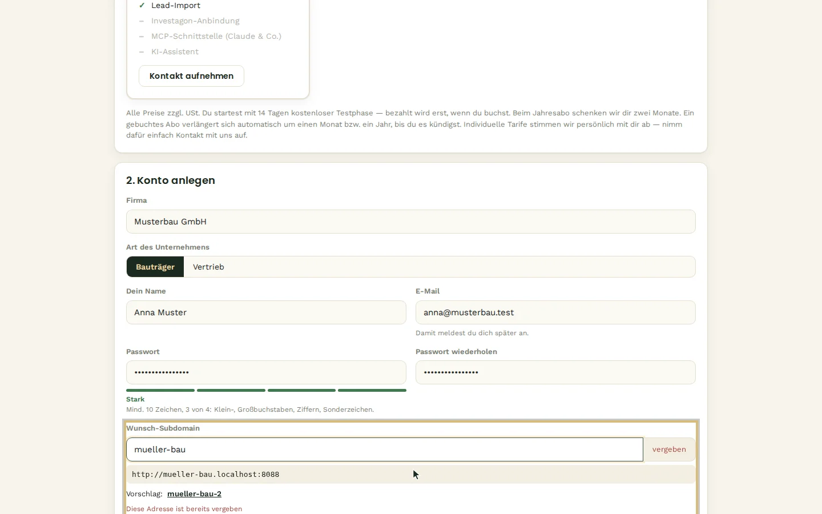Apply the suggested subdomain mueller-bau-2
The height and width of the screenshot is (514, 822).
pyautogui.click(x=194, y=494)
